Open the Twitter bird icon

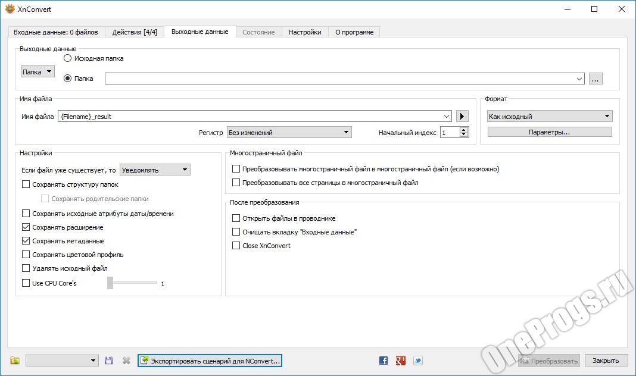pyautogui.click(x=418, y=360)
